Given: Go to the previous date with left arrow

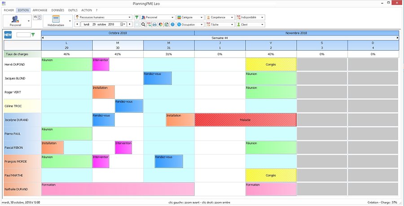Looking at the screenshot, I should (x=77, y=24).
